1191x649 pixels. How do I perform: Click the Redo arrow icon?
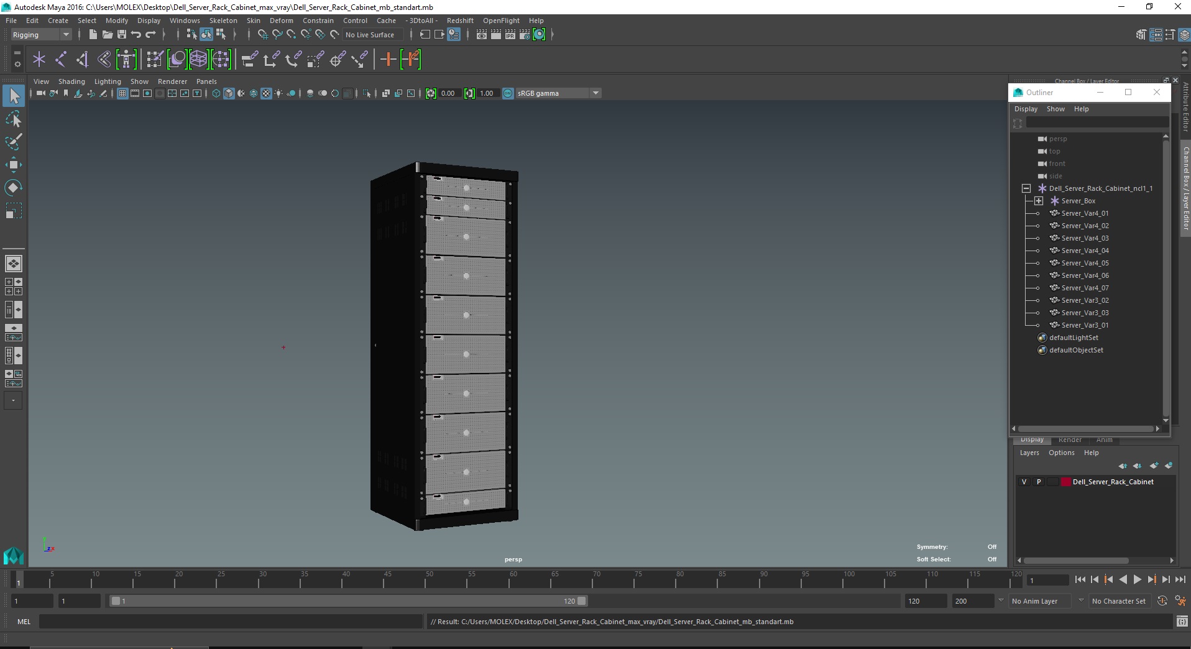[x=150, y=35]
